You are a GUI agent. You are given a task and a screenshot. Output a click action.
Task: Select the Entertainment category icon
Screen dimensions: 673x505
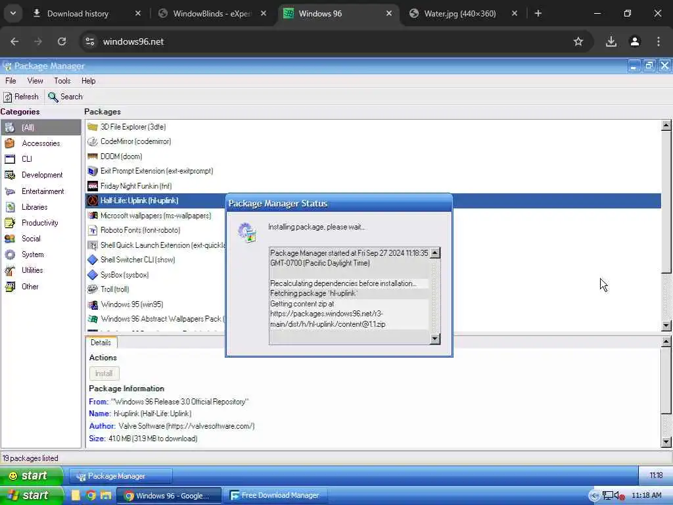pyautogui.click(x=9, y=191)
